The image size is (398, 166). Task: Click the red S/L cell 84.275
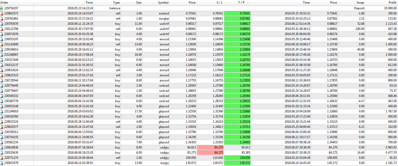coord(210,153)
